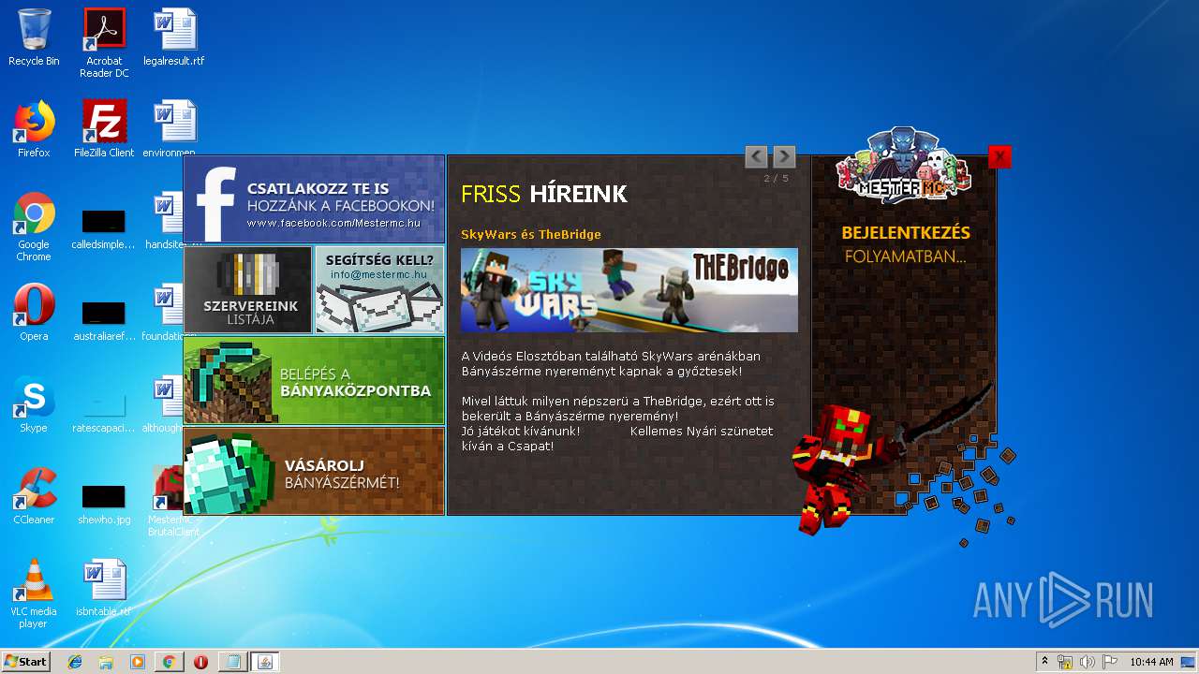The width and height of the screenshot is (1199, 674).
Task: Click the news page counter 2 / 5
Action: tap(777, 178)
